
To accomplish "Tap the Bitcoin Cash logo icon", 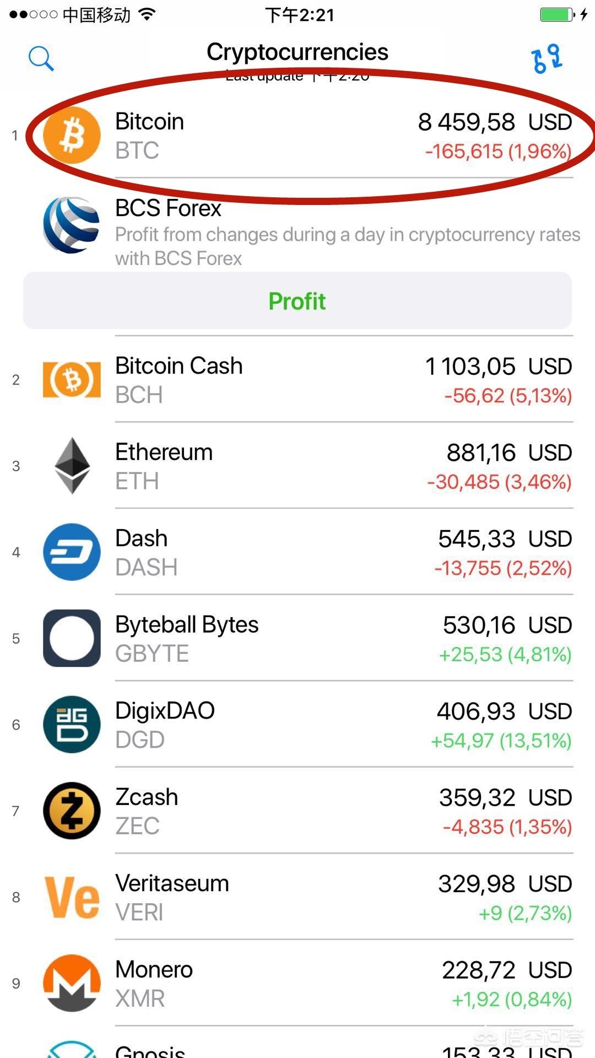I will click(72, 380).
